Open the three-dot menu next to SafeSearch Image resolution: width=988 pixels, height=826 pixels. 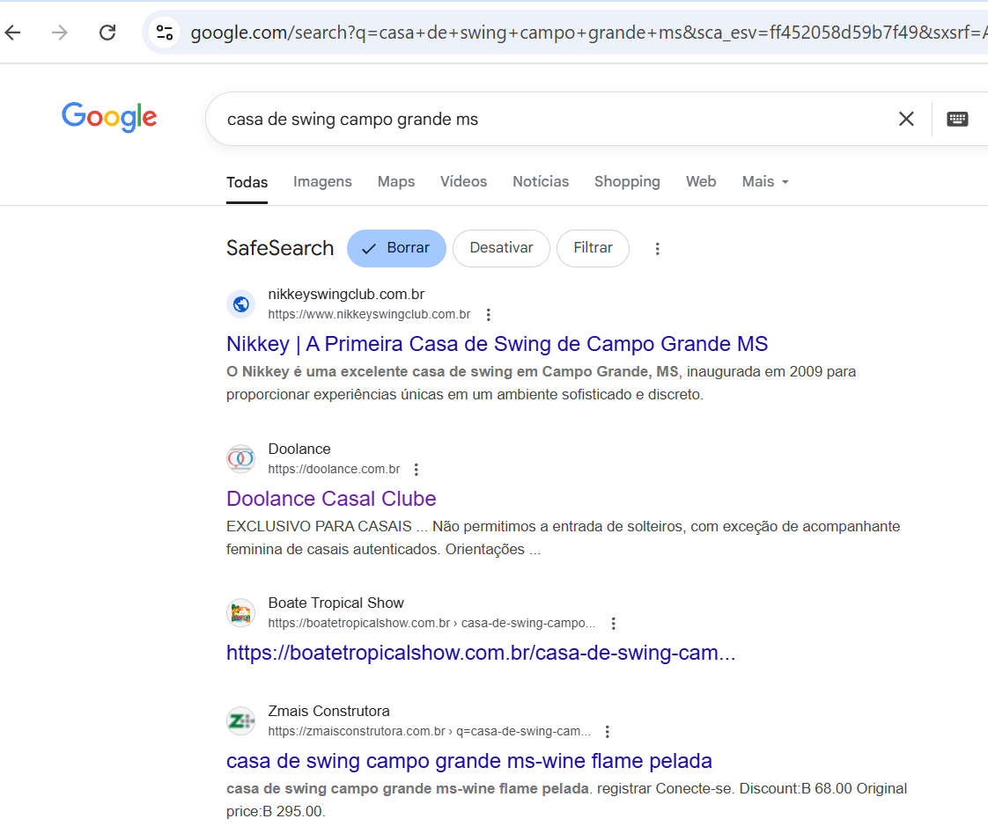658,248
